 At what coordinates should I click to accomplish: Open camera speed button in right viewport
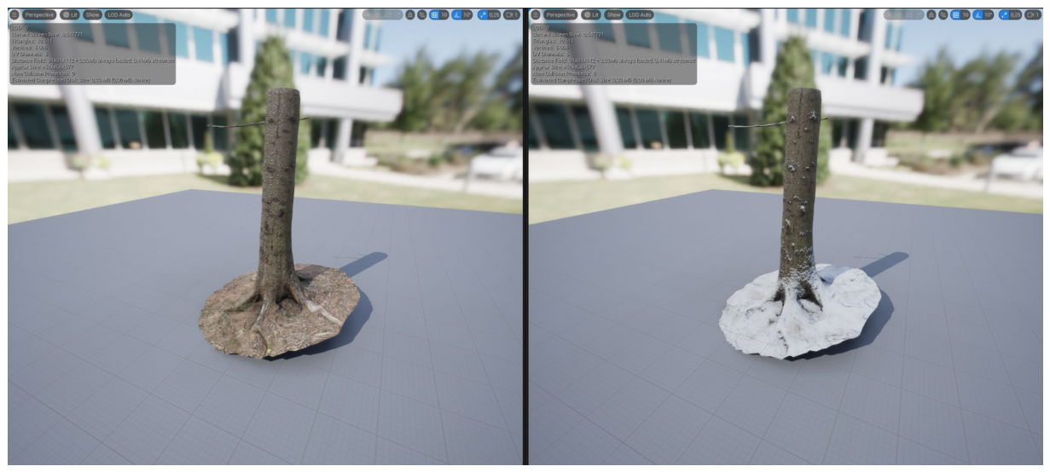pyautogui.click(x=1033, y=15)
